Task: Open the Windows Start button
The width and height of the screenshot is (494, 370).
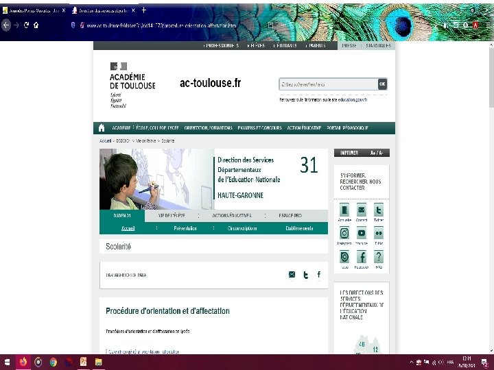Action: pos(7,362)
